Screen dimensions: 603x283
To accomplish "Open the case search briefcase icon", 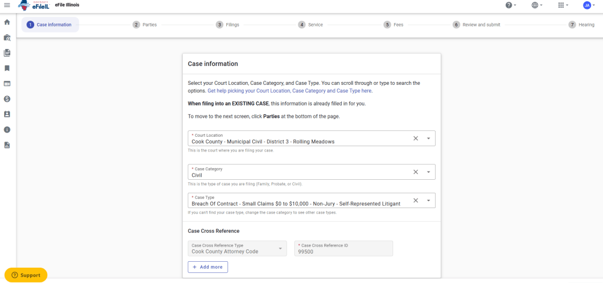I will (x=7, y=37).
